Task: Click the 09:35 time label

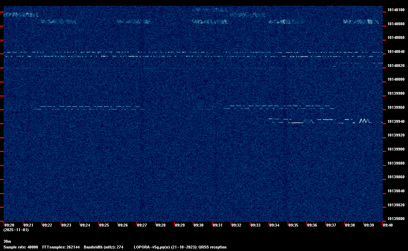Action: point(293,225)
